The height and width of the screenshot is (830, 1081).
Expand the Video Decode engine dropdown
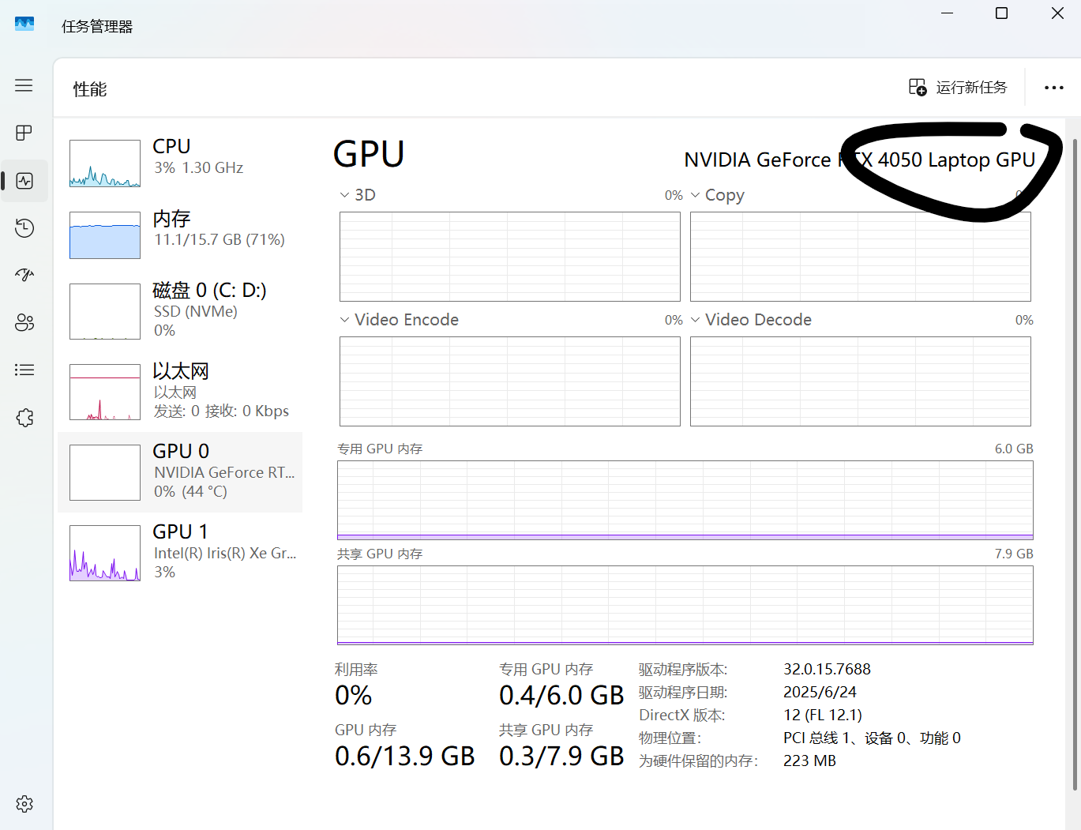coord(751,320)
